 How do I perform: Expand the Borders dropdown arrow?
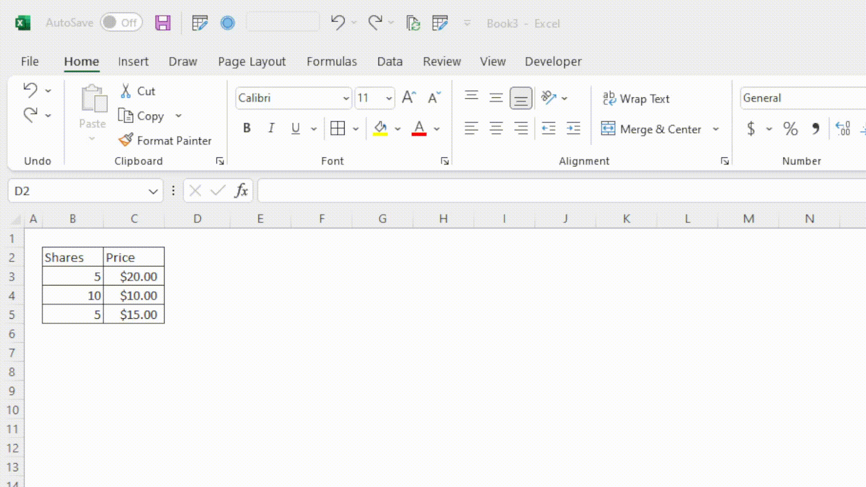tap(355, 129)
